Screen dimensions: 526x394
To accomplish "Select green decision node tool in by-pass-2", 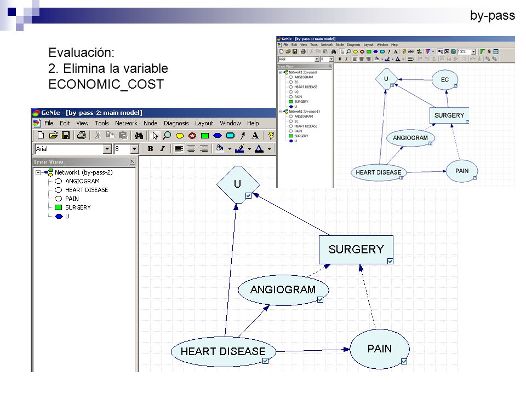I will click(x=204, y=136).
